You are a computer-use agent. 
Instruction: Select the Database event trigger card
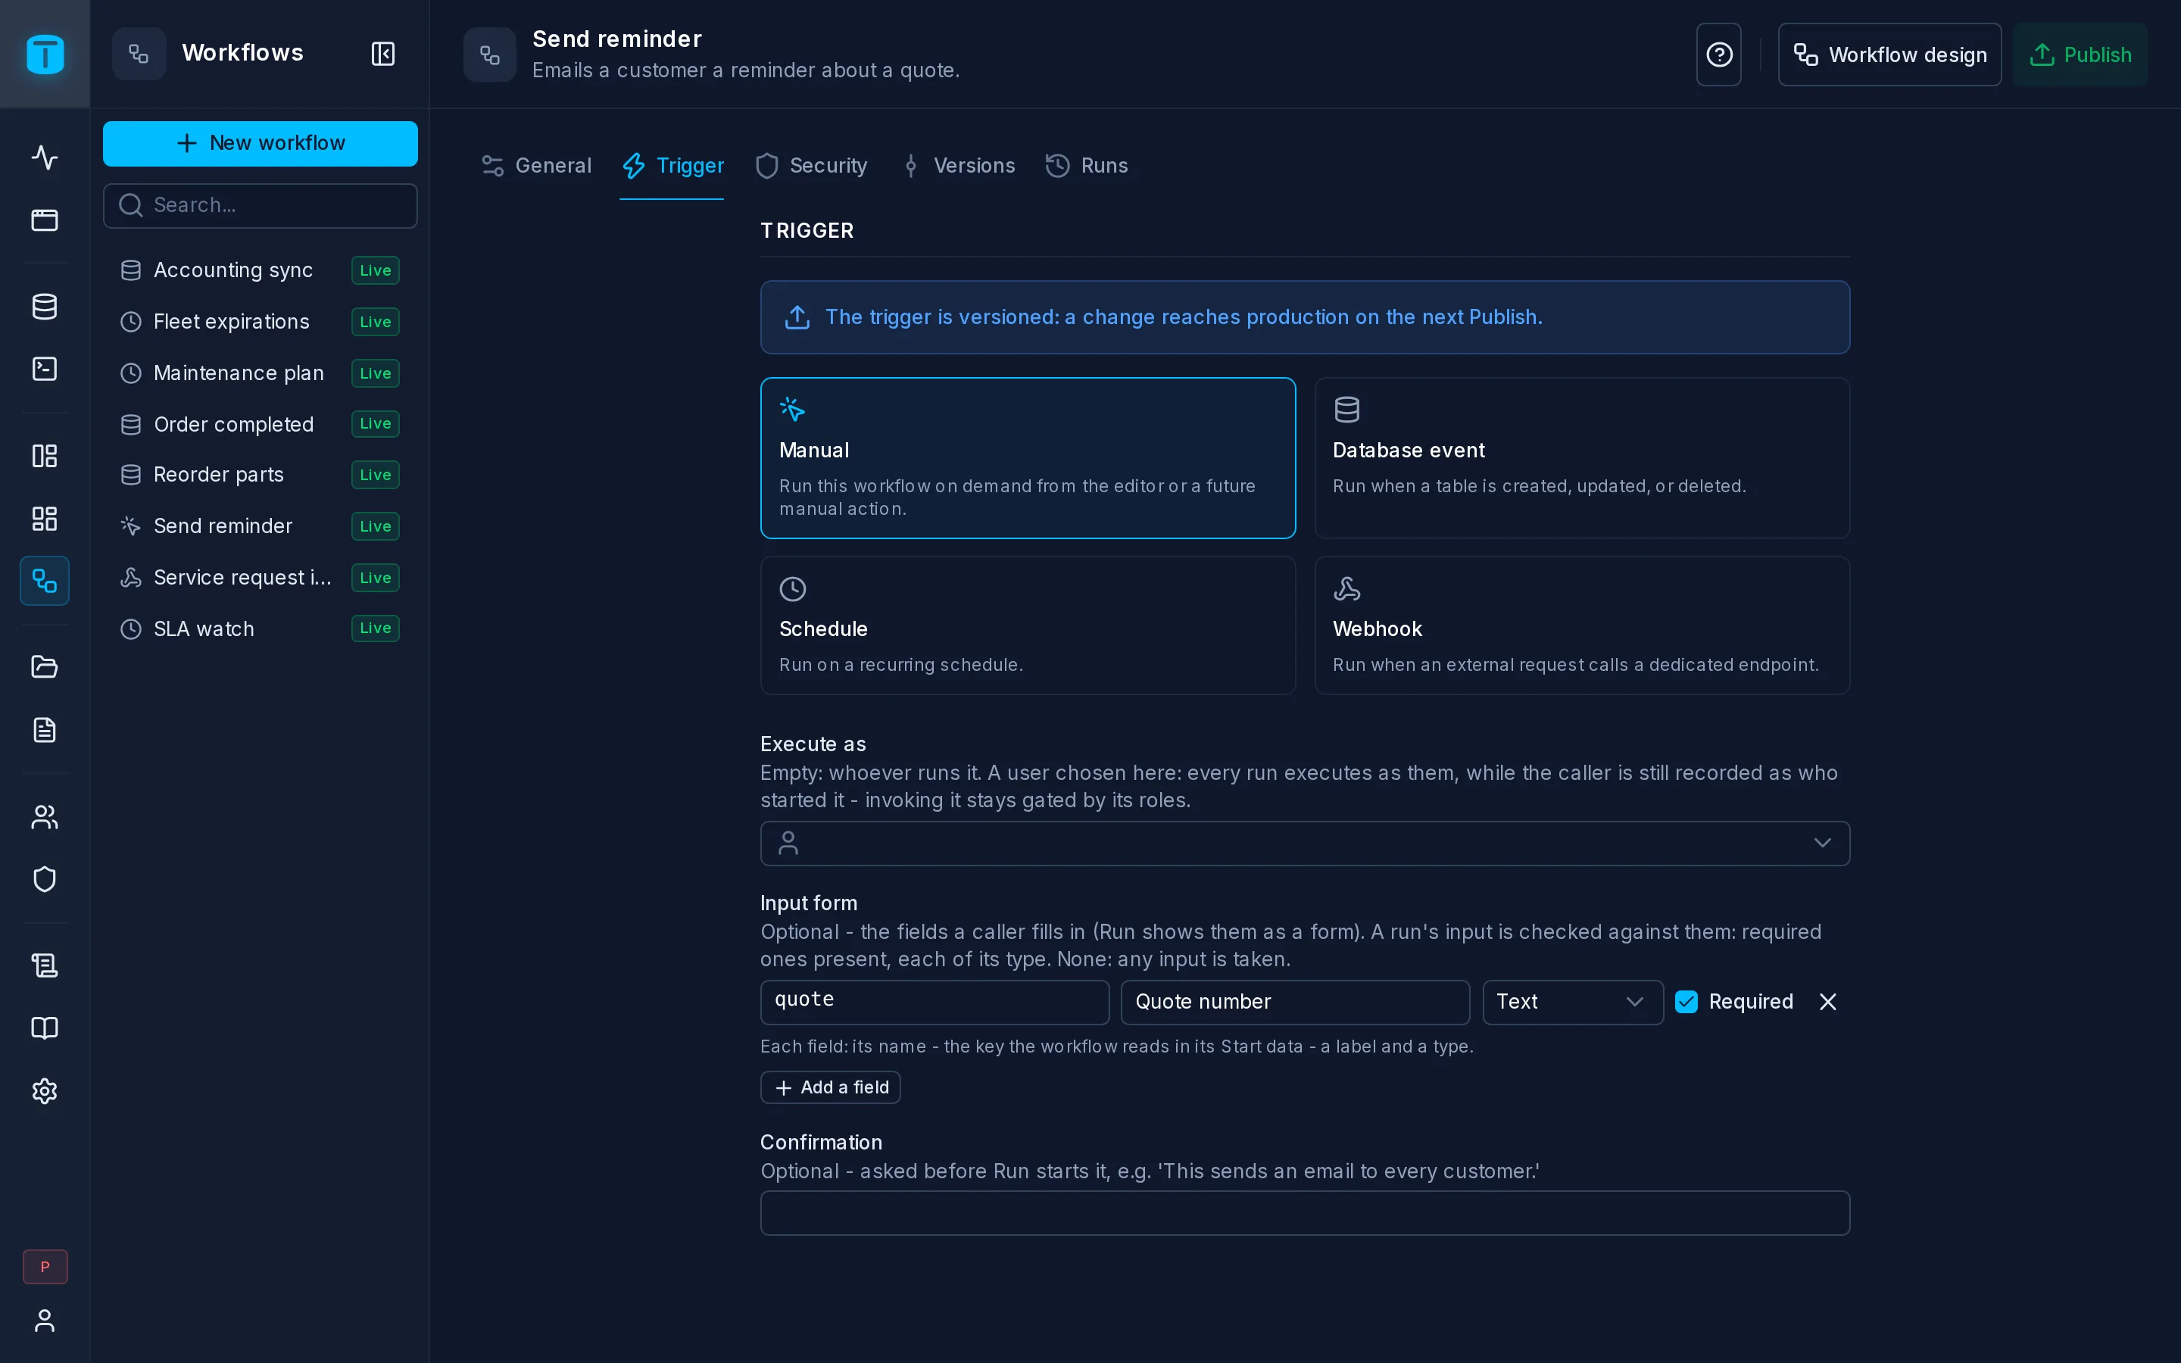[x=1582, y=458]
